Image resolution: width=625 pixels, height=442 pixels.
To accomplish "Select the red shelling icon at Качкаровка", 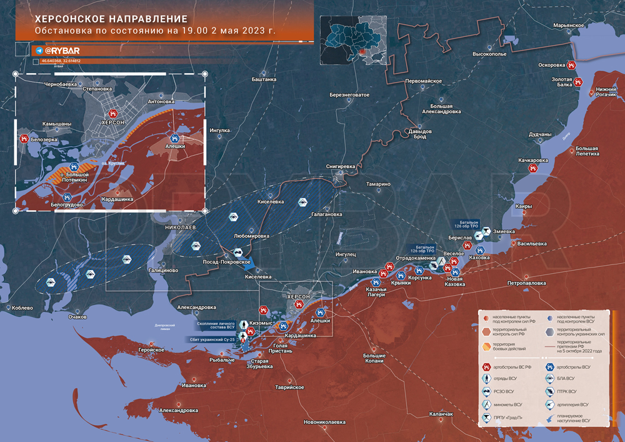I will pos(532,168).
